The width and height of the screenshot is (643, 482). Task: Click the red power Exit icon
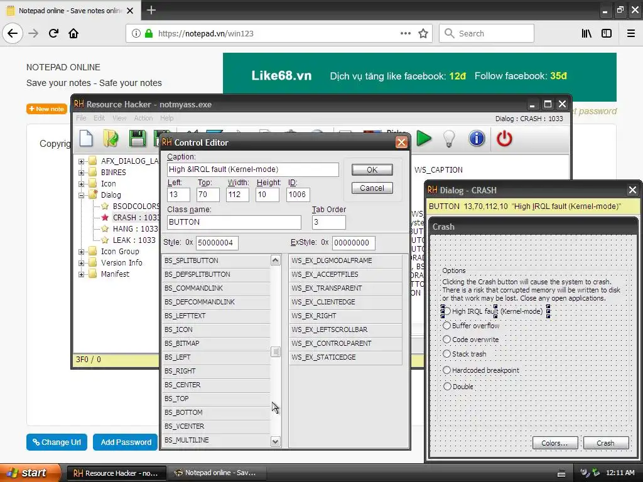point(504,139)
